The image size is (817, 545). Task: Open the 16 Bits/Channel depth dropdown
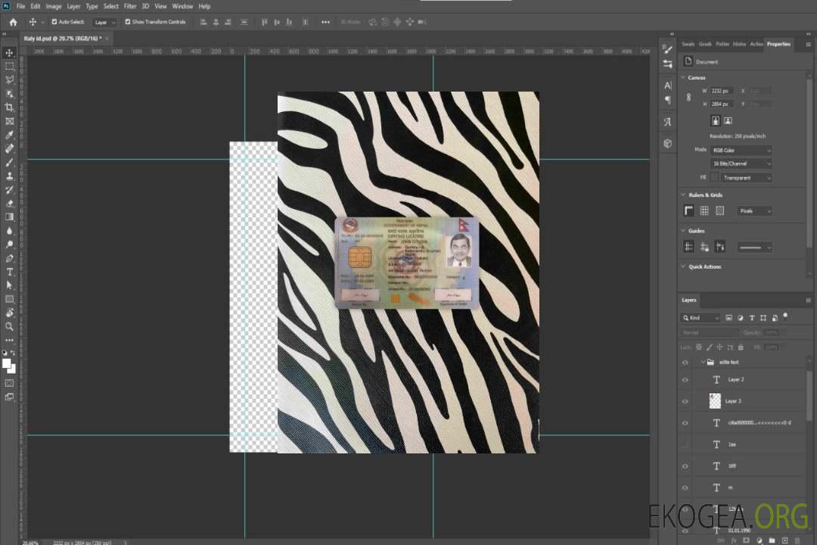tap(742, 163)
